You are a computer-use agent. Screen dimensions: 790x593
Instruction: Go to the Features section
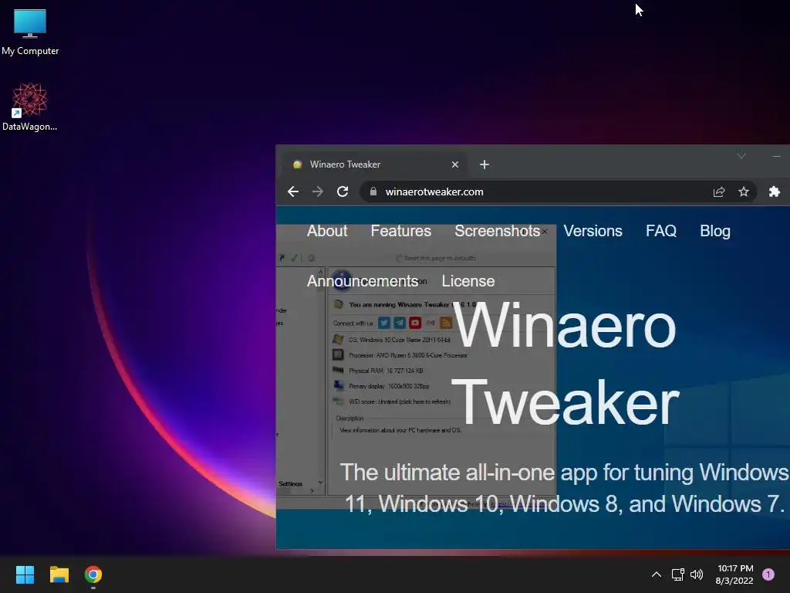coord(401,231)
